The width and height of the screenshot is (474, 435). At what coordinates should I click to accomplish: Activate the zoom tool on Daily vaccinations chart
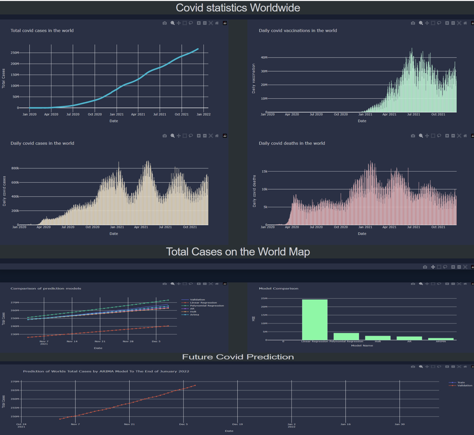point(421,23)
